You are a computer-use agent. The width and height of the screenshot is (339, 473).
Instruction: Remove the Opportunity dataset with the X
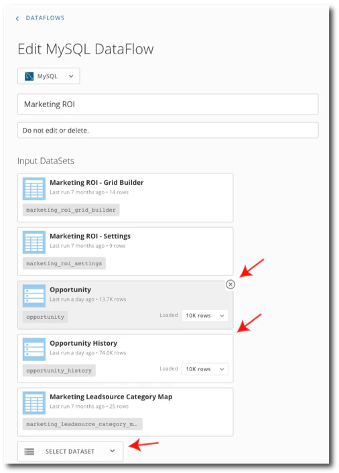tap(230, 284)
